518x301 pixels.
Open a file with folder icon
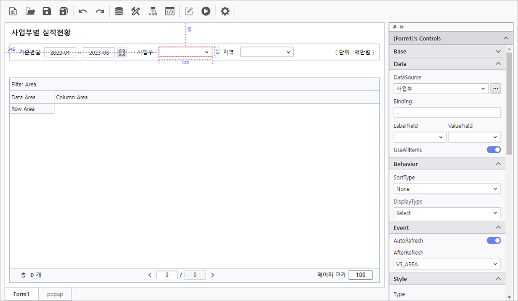tap(30, 11)
